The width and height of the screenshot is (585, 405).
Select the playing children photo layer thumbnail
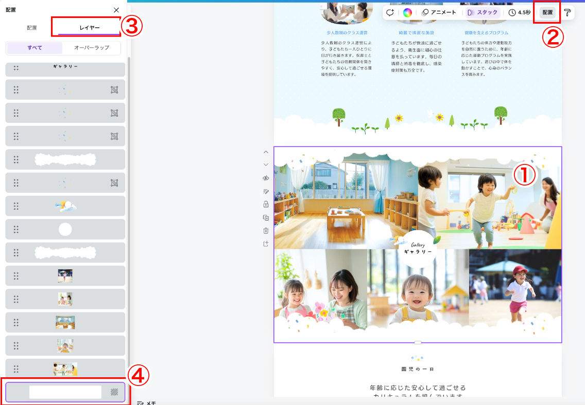(65, 369)
